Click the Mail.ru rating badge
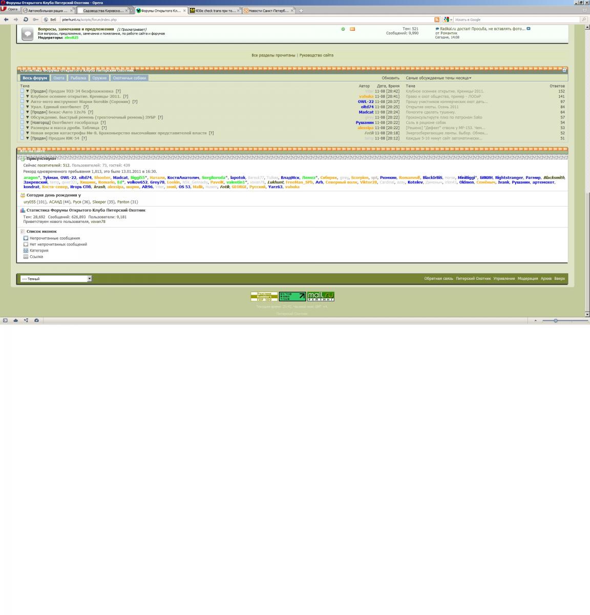The height and width of the screenshot is (615, 590). pos(321,296)
